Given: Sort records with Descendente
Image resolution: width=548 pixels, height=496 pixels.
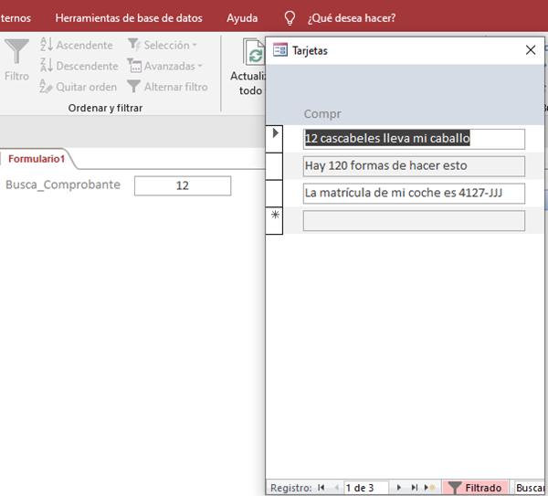Looking at the screenshot, I should [x=79, y=66].
